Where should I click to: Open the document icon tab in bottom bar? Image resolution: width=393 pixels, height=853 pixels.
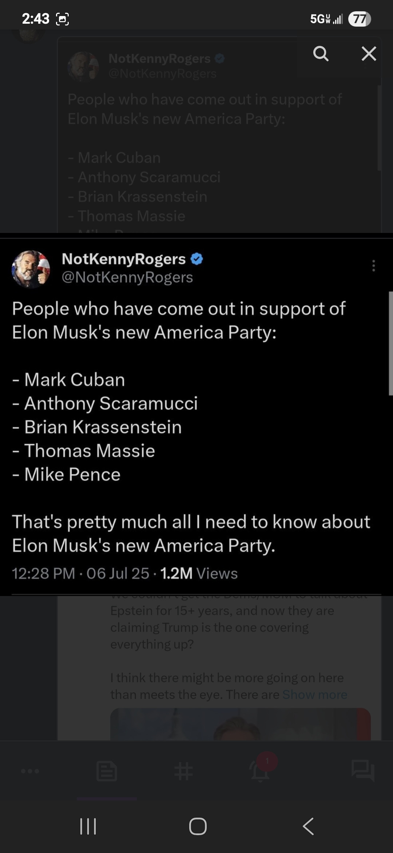click(x=107, y=771)
